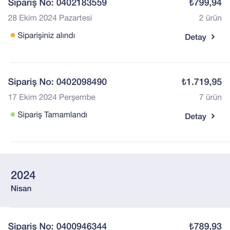Click the ₺1.719,95 order total
This screenshot has height=230, width=230.
[x=202, y=82]
